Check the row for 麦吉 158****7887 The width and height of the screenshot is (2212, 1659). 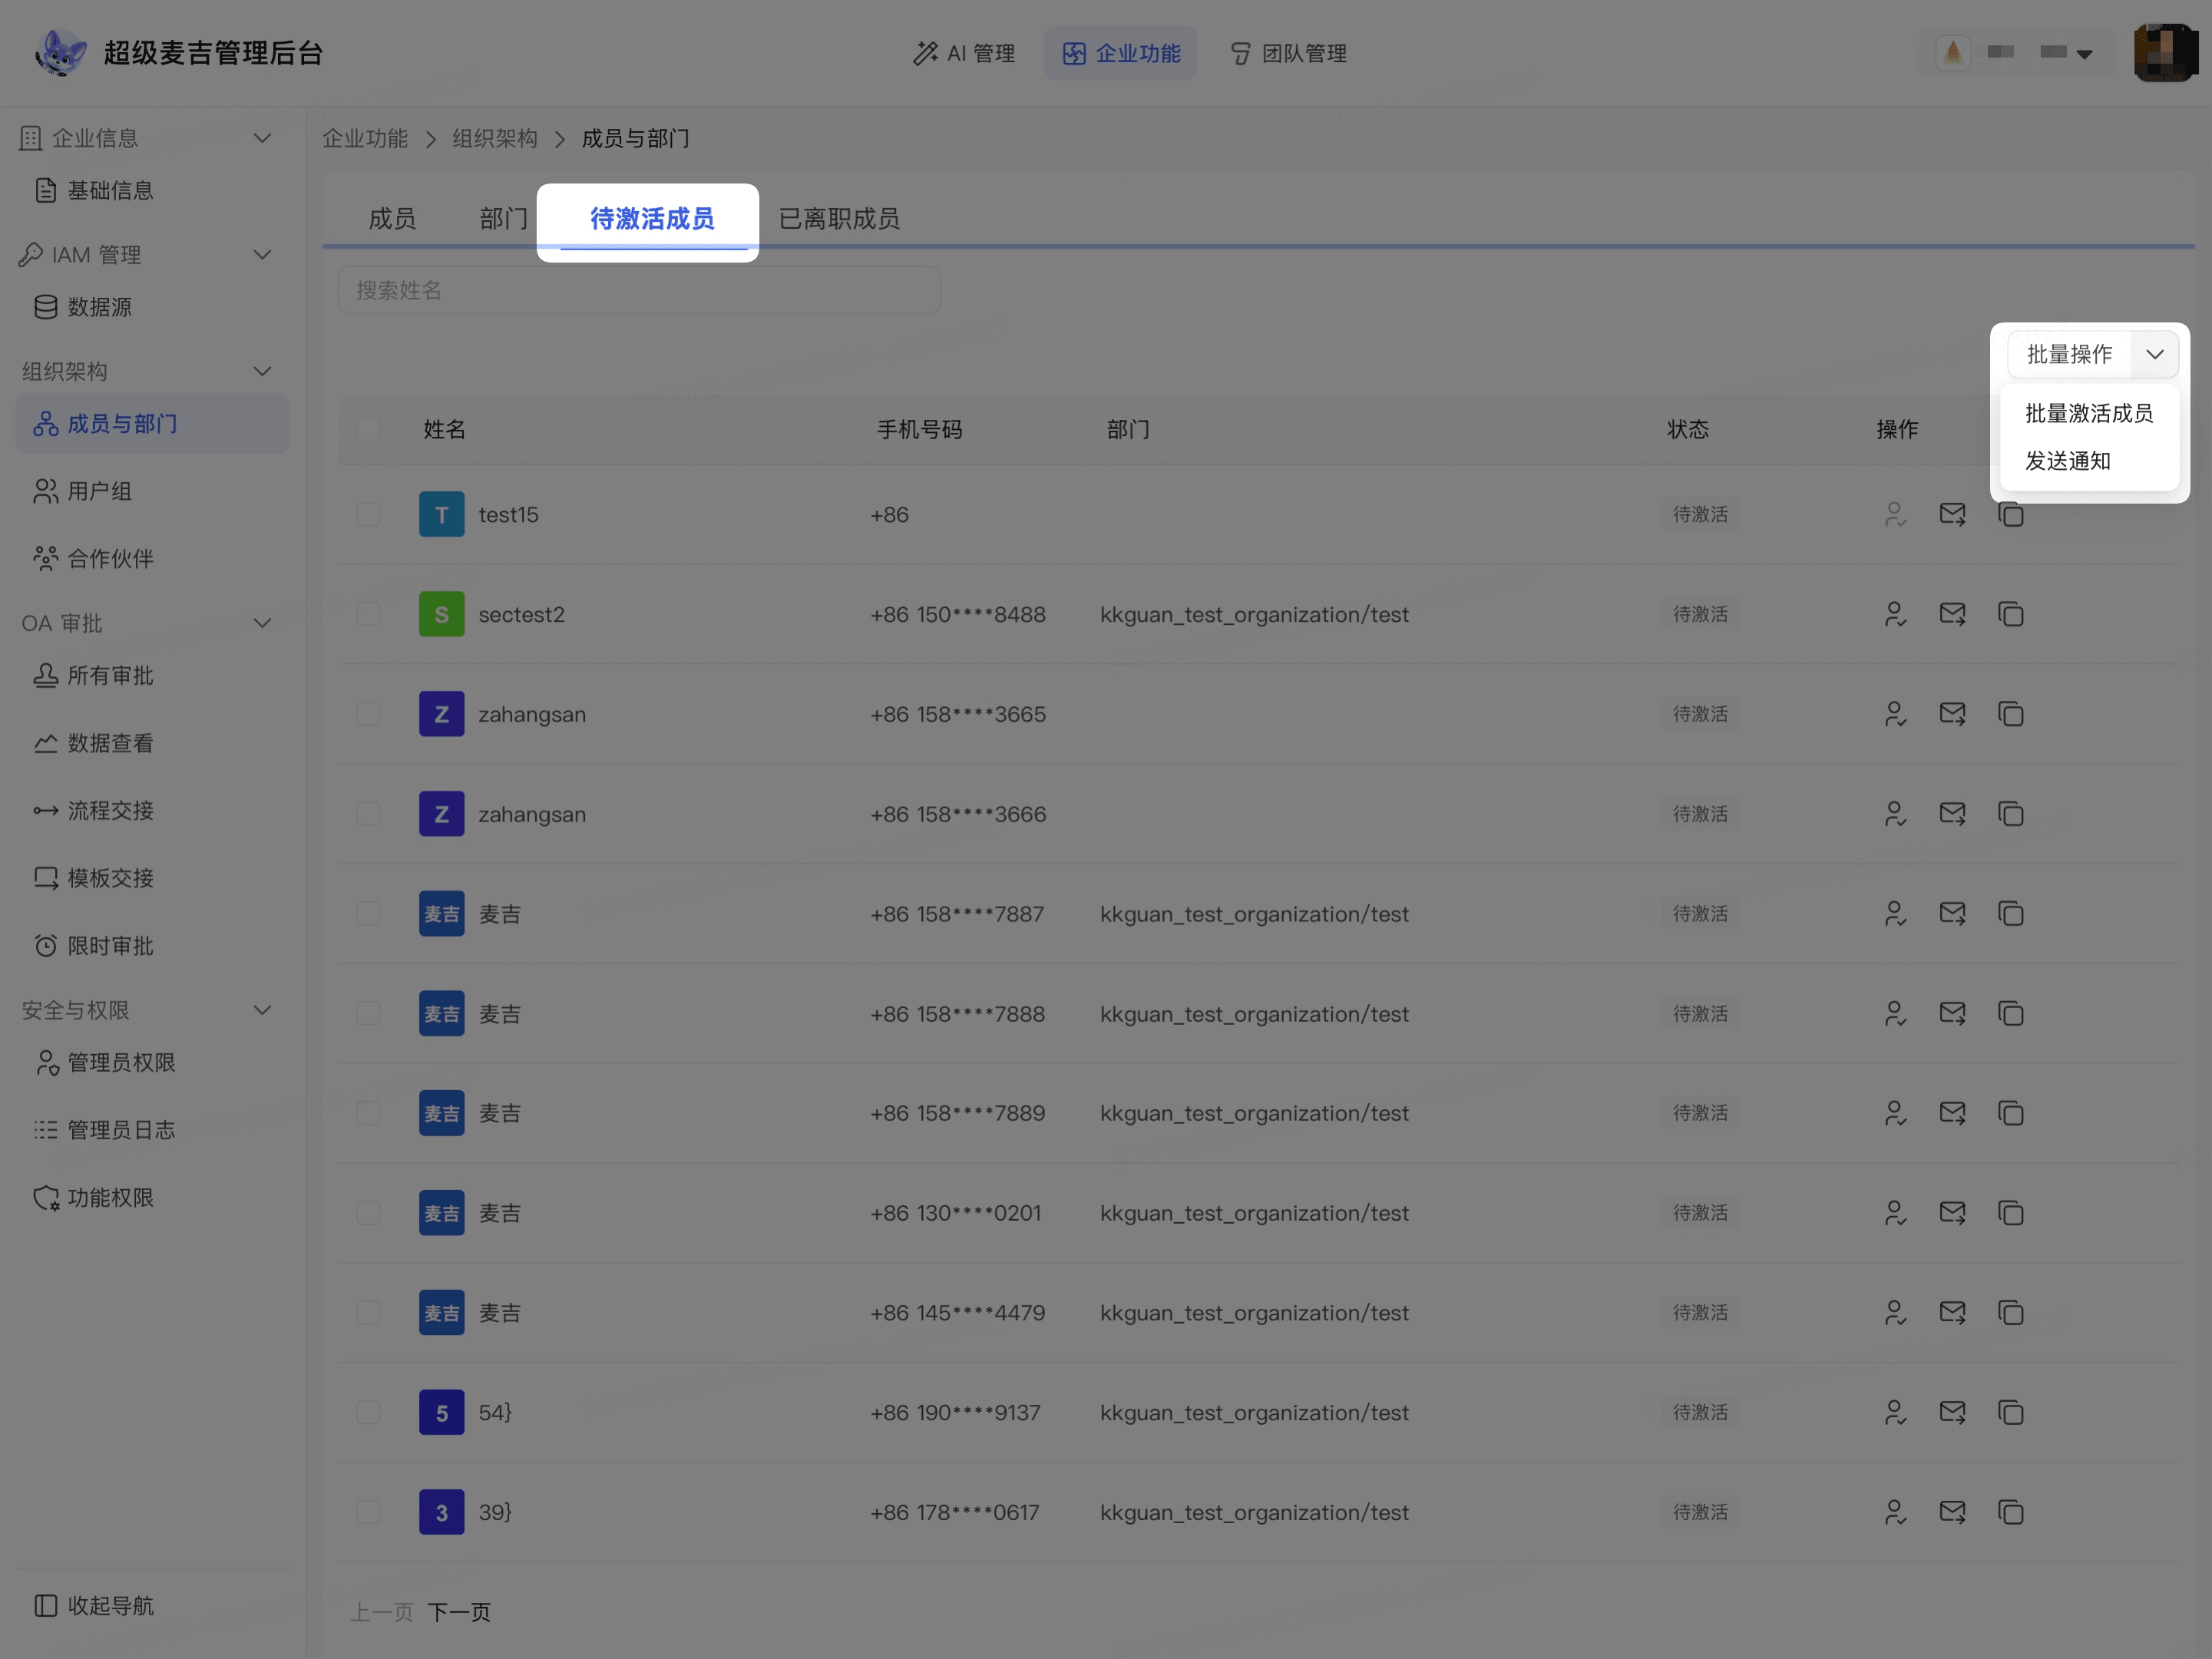tap(368, 913)
